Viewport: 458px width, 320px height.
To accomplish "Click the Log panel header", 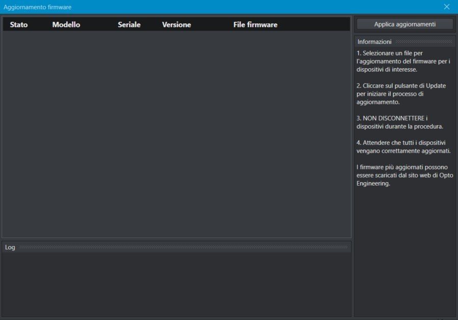I will [176, 247].
